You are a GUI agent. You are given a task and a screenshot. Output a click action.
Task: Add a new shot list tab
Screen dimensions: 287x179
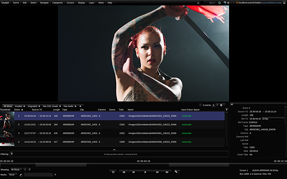coord(80,106)
